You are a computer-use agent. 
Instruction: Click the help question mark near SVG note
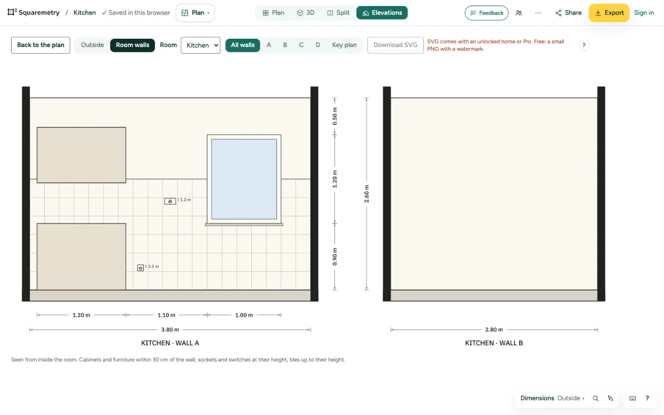click(x=584, y=45)
